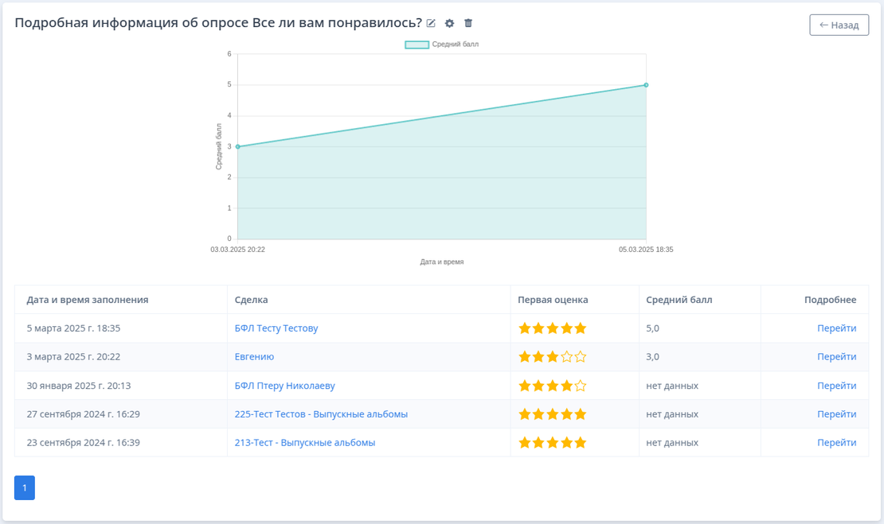Screen dimensions: 884x524
Task: Go back with the Назад button
Action: [839, 25]
